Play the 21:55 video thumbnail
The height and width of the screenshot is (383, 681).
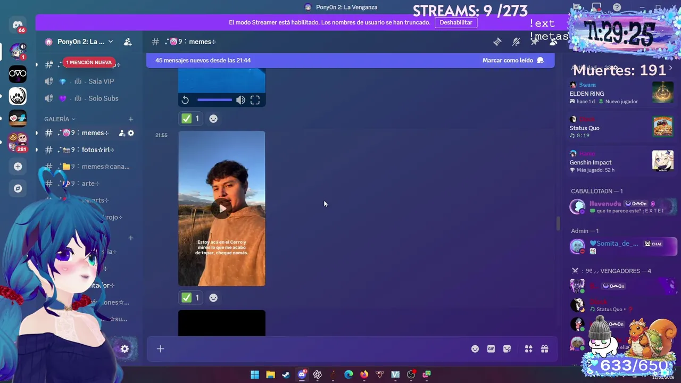click(222, 209)
